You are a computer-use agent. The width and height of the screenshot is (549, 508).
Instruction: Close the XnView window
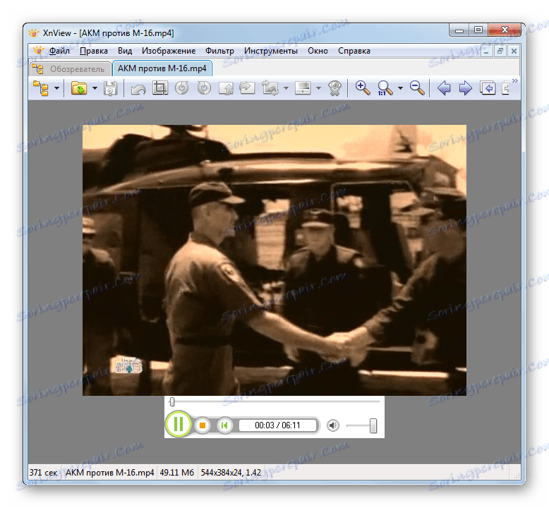click(x=504, y=30)
